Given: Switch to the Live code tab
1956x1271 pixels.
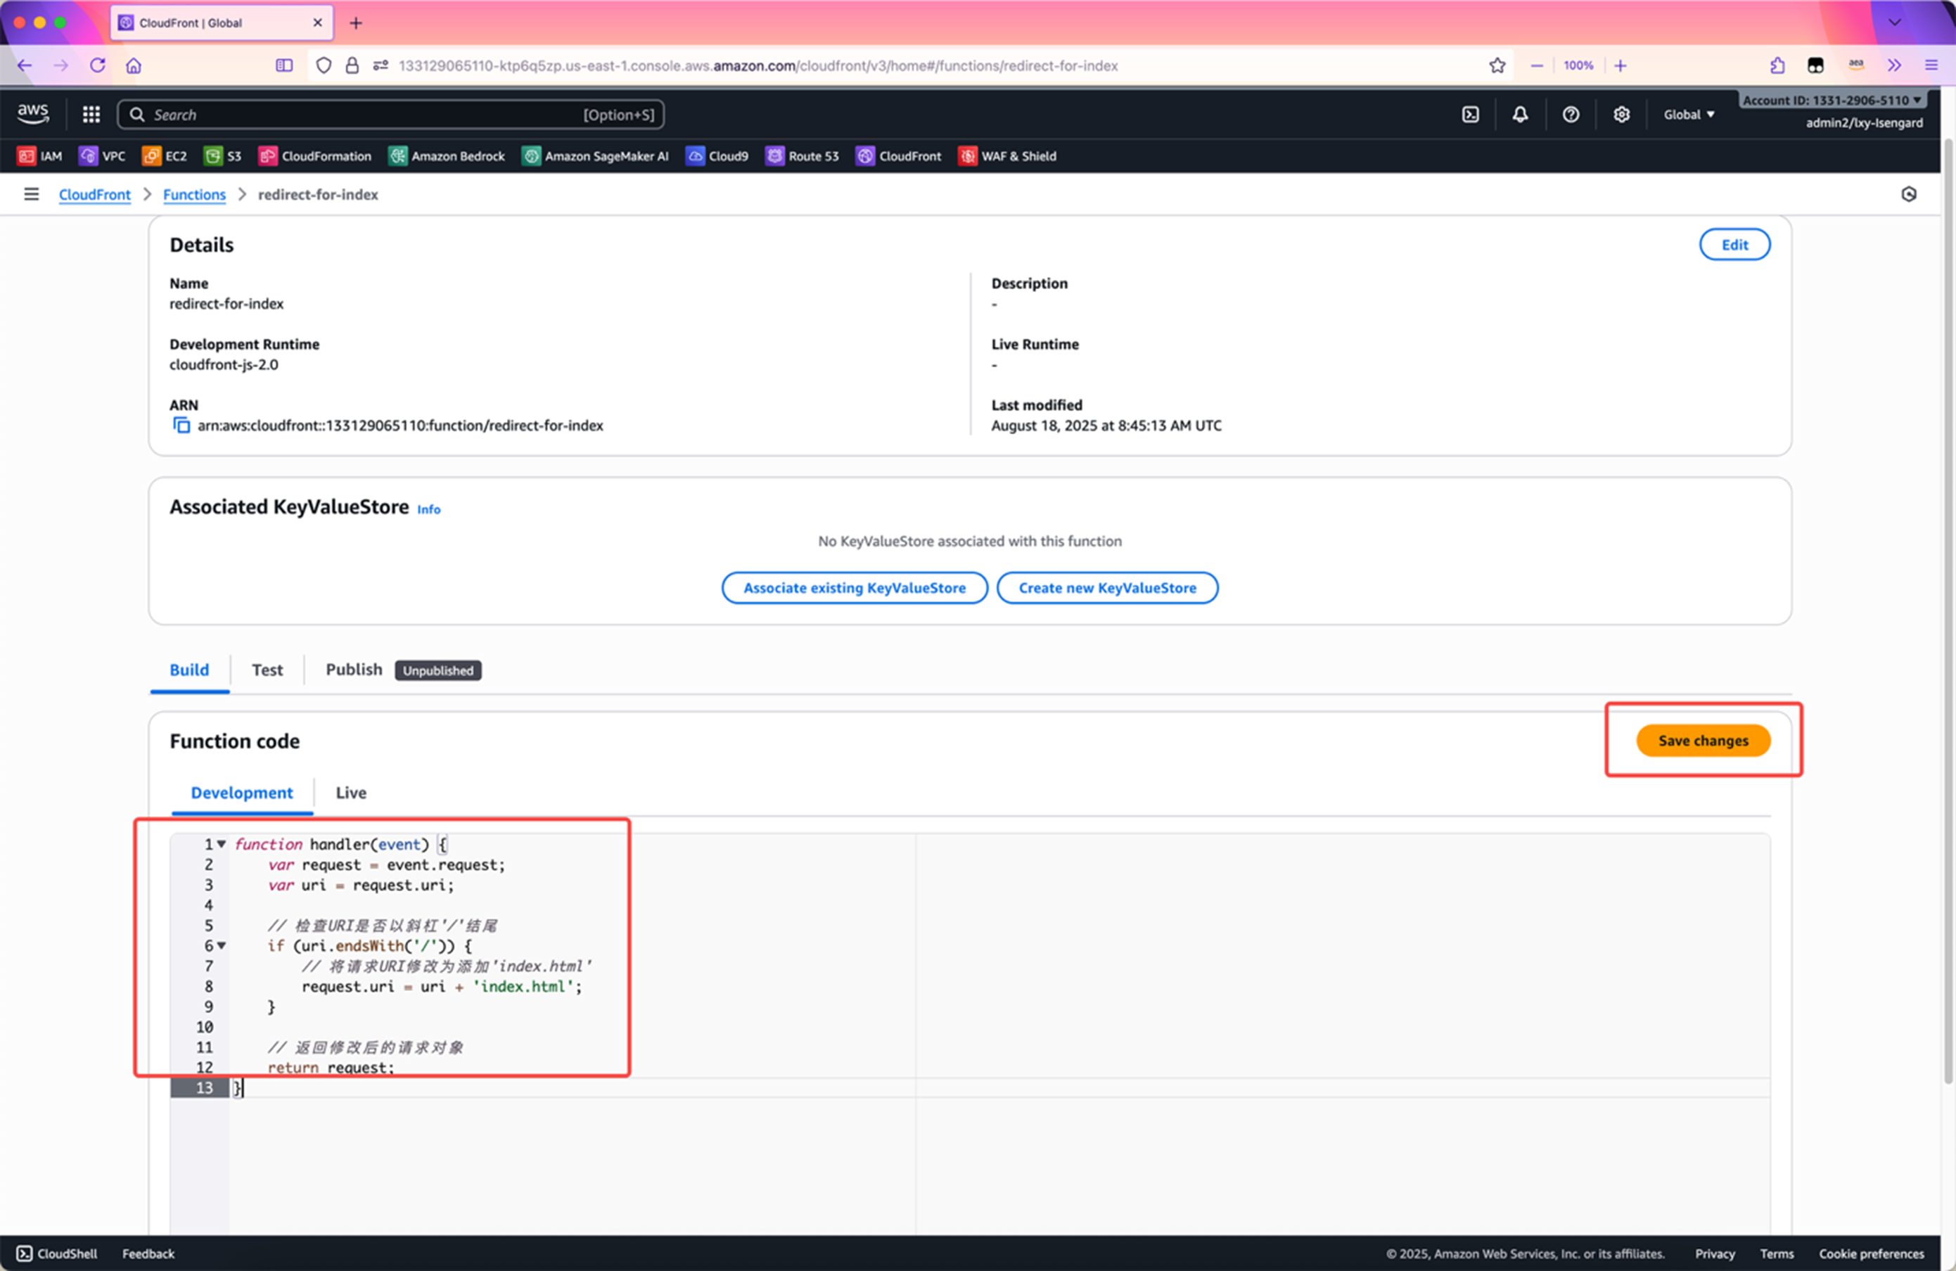Looking at the screenshot, I should coord(351,793).
